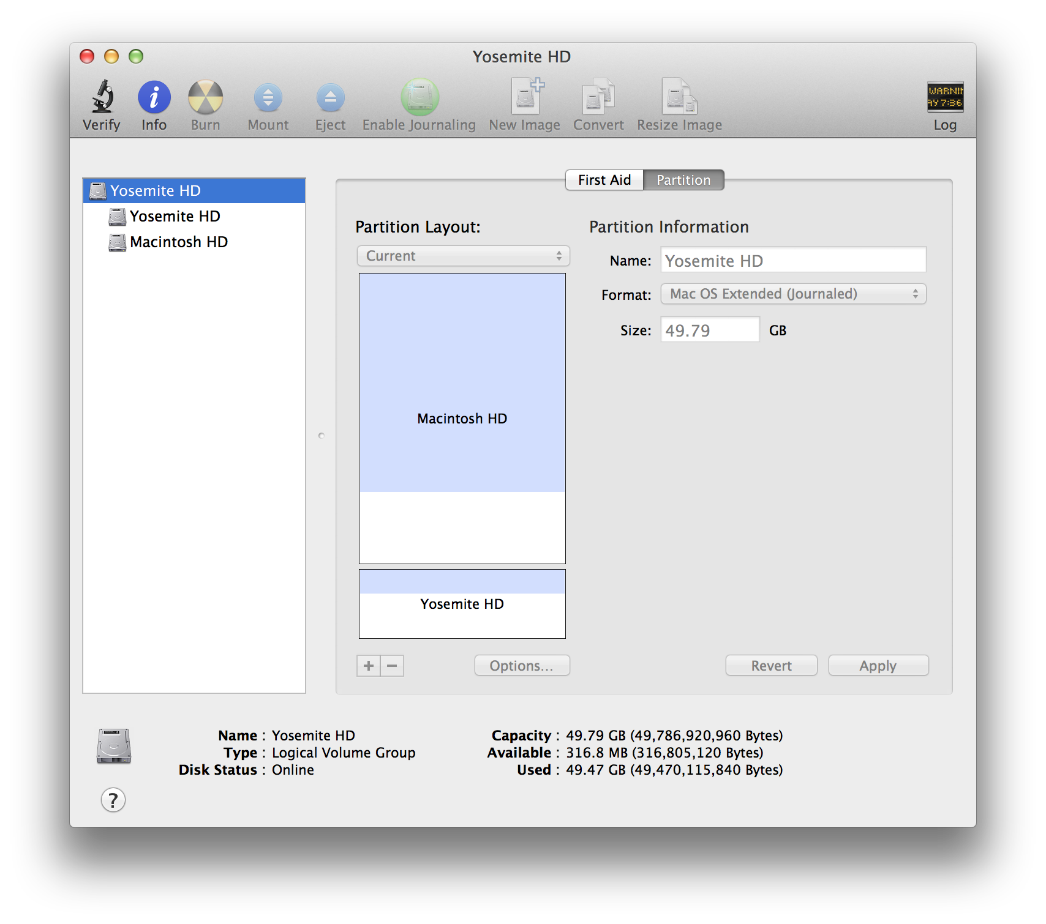Click the Available 316.8 MB text
This screenshot has width=1046, height=924.
664,753
